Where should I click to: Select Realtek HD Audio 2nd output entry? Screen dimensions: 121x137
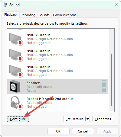[x=57, y=103]
